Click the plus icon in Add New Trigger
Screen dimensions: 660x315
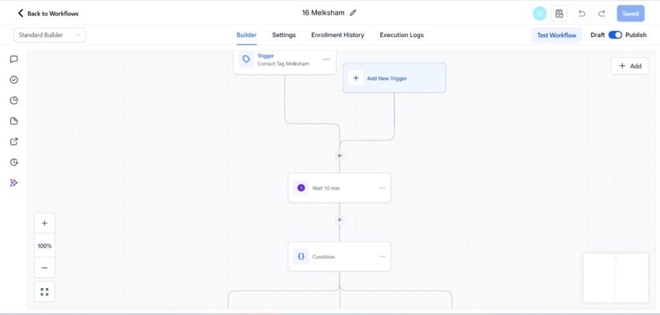click(356, 78)
